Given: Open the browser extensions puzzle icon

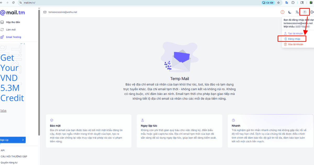Looking at the screenshot, I should click(x=293, y=3).
